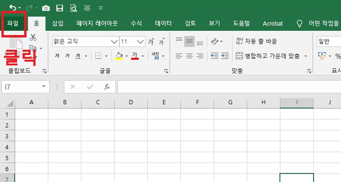Screen dimensions: 341x182
Task: Open the clipboard group dialog launcher
Action: [x=45, y=71]
